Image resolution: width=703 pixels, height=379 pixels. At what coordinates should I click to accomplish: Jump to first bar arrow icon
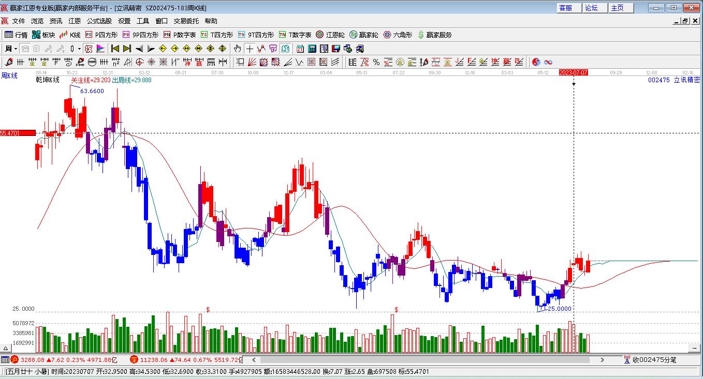point(115,49)
